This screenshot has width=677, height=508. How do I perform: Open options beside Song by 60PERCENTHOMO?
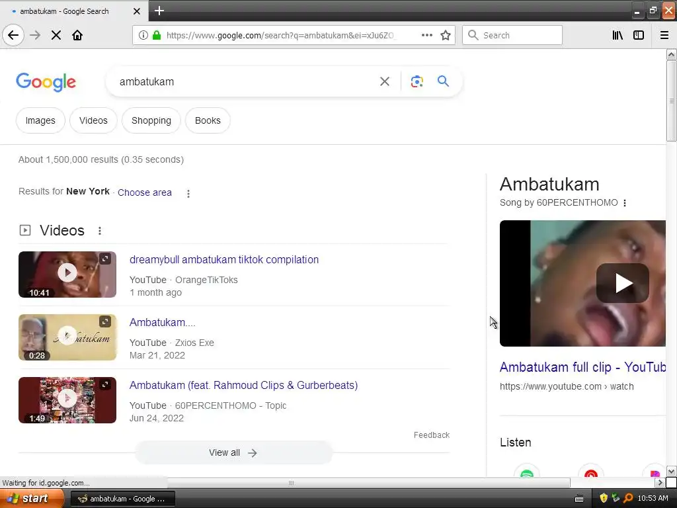pyautogui.click(x=625, y=203)
